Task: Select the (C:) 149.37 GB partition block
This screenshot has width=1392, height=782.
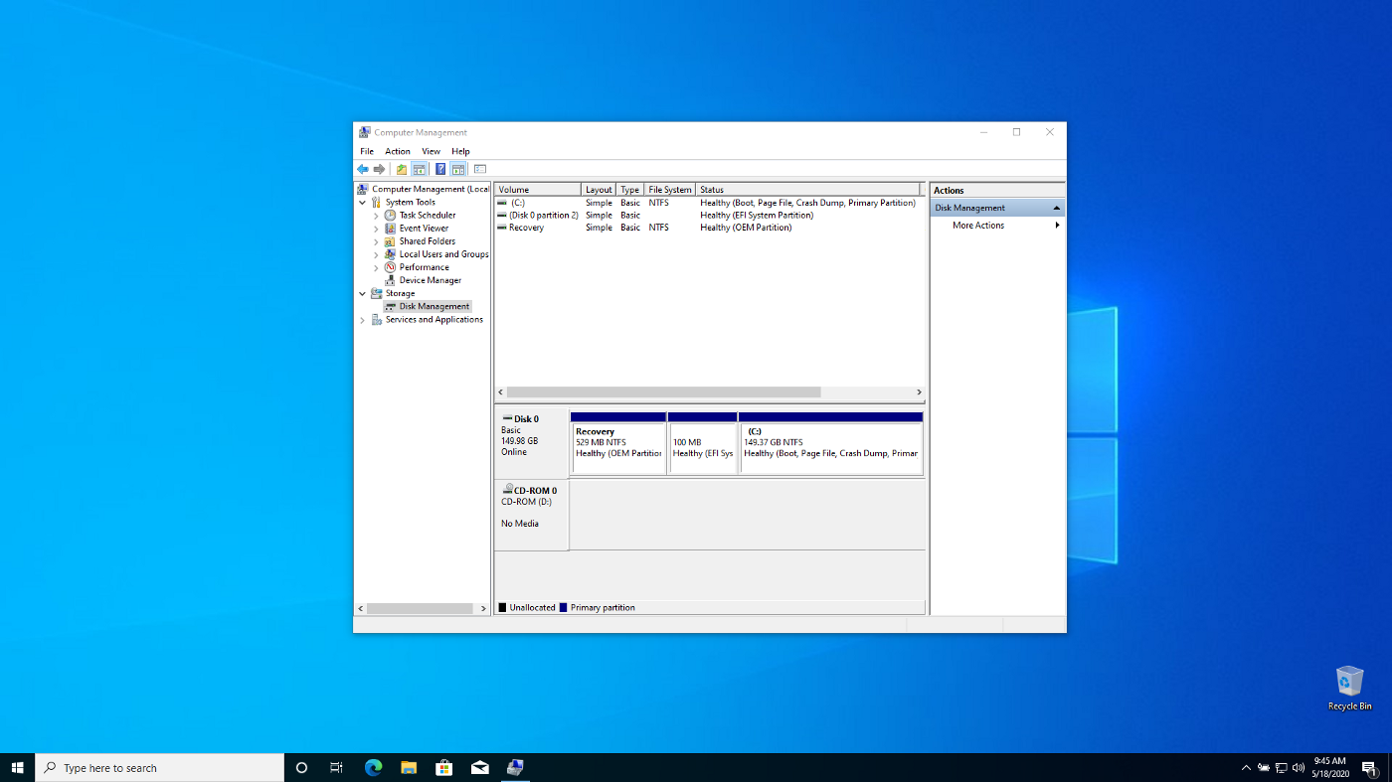Action: (831, 443)
